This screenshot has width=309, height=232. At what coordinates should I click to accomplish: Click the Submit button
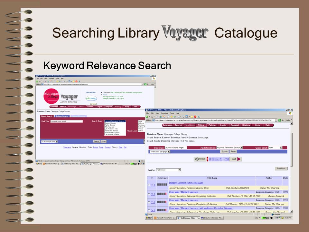click(224, 151)
